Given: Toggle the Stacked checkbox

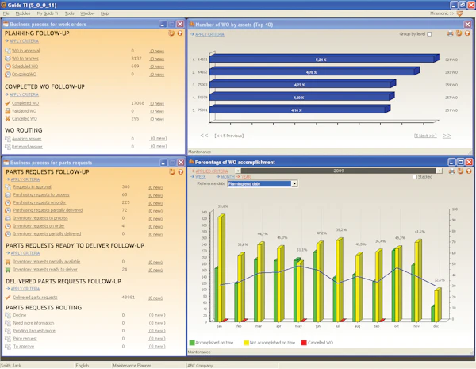Looking at the screenshot, I should coord(415,177).
